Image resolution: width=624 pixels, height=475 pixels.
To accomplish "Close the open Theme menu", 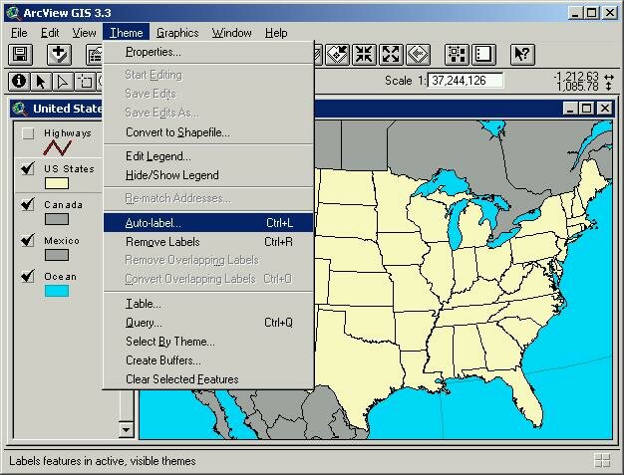I will [126, 33].
